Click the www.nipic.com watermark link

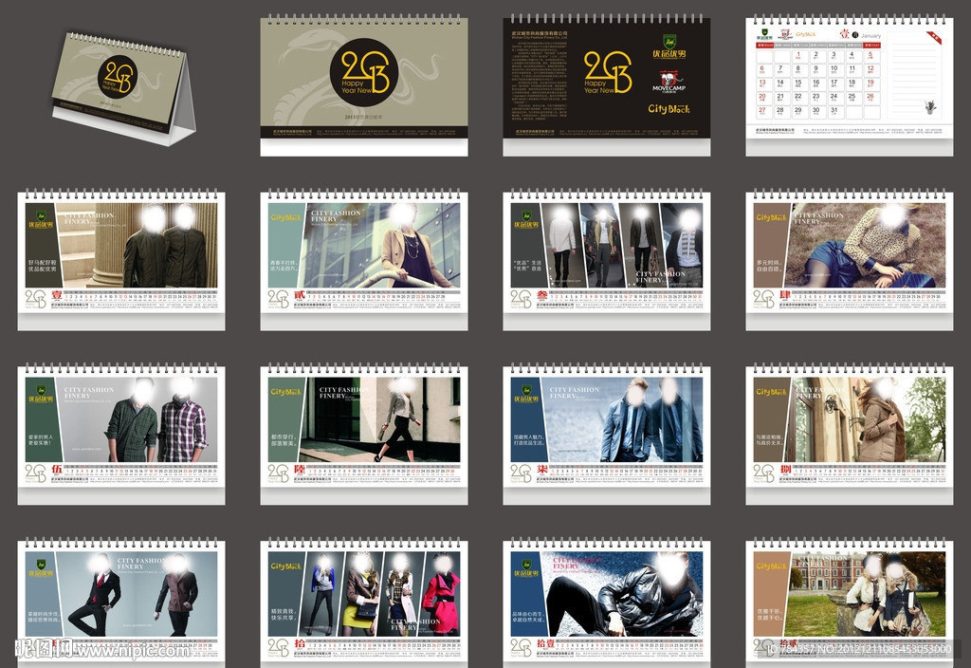pyautogui.click(x=133, y=650)
